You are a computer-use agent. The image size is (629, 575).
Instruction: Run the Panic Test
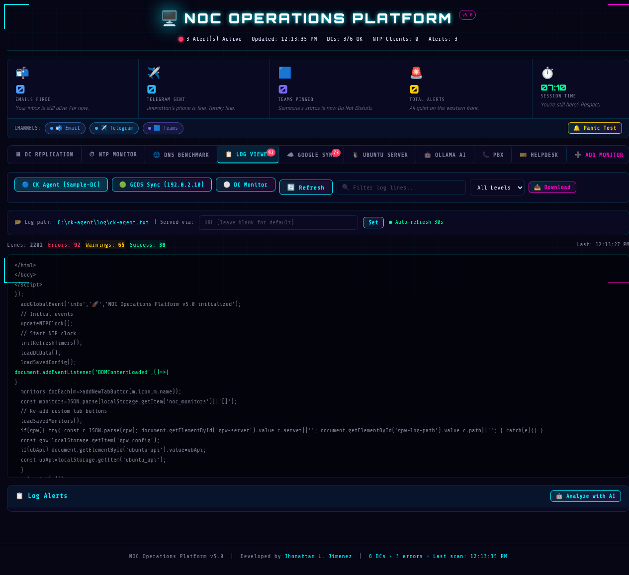595,128
